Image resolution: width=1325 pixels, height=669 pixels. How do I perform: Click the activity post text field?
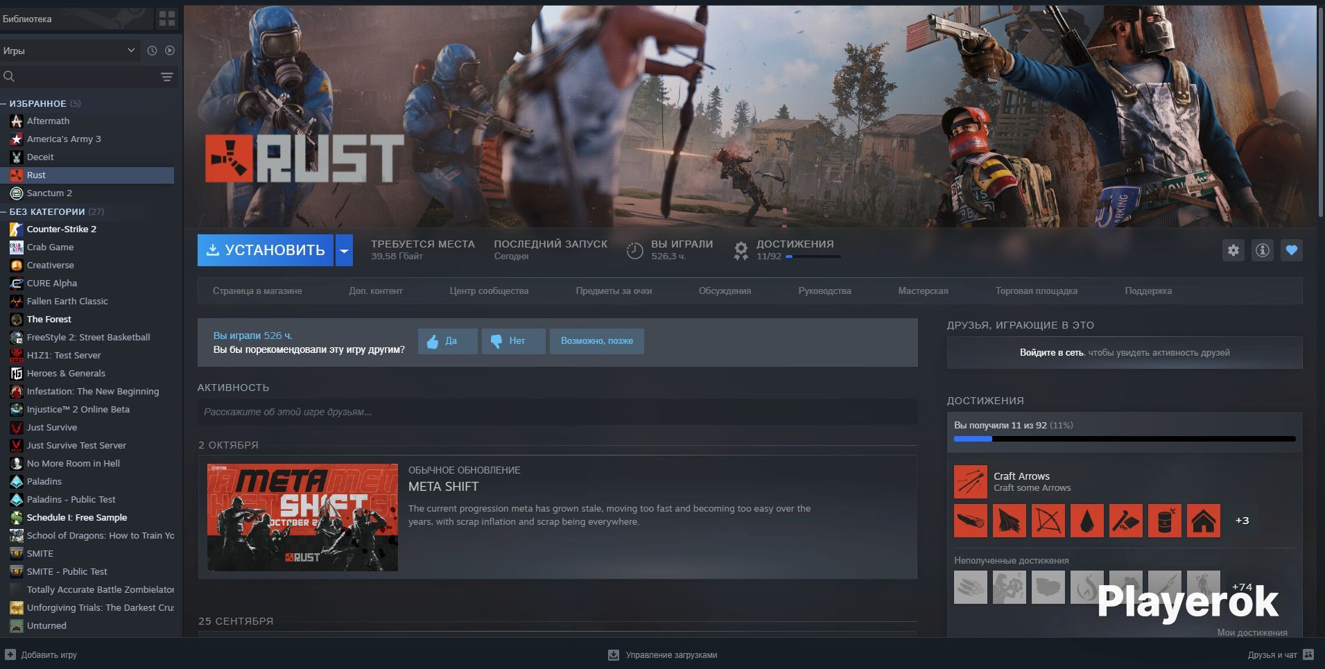click(557, 412)
